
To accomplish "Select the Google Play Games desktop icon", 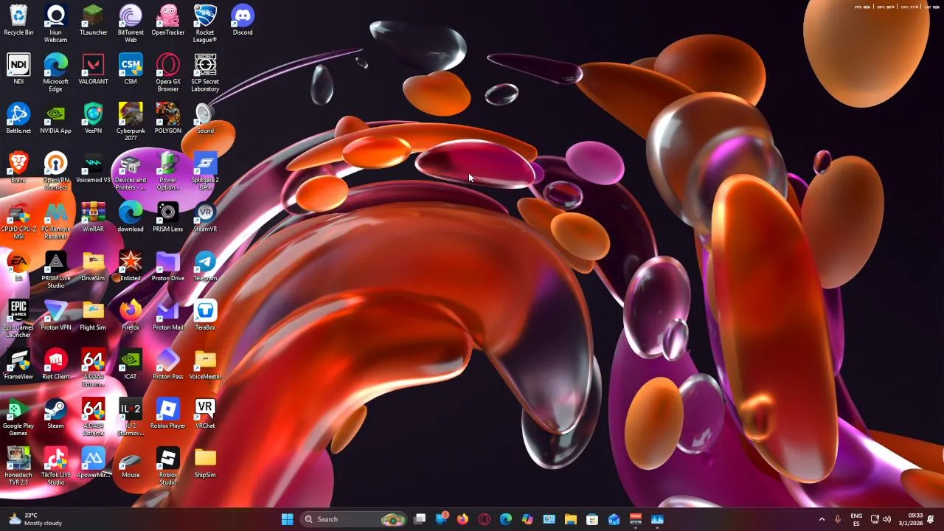I will pos(18,417).
